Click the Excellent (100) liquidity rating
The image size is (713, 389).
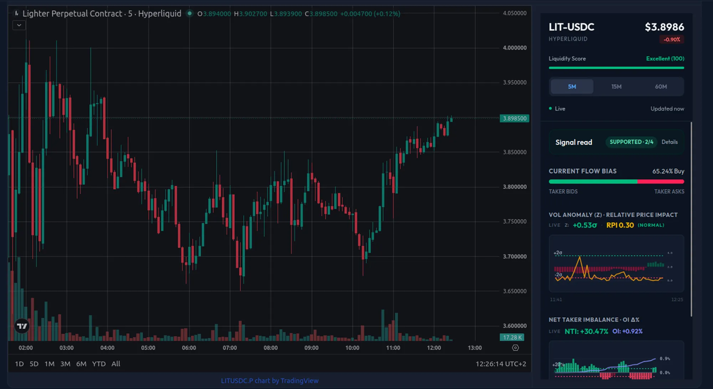point(665,58)
